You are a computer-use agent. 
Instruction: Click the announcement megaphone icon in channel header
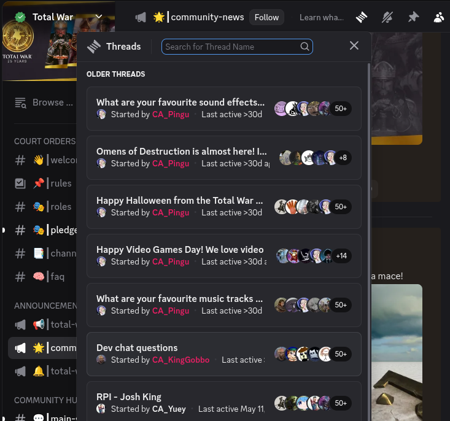pyautogui.click(x=141, y=18)
